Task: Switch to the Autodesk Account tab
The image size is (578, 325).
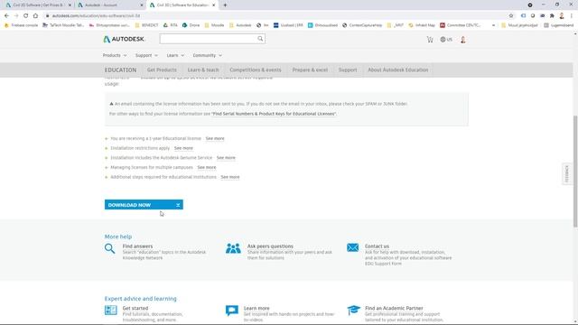Action: [109, 5]
